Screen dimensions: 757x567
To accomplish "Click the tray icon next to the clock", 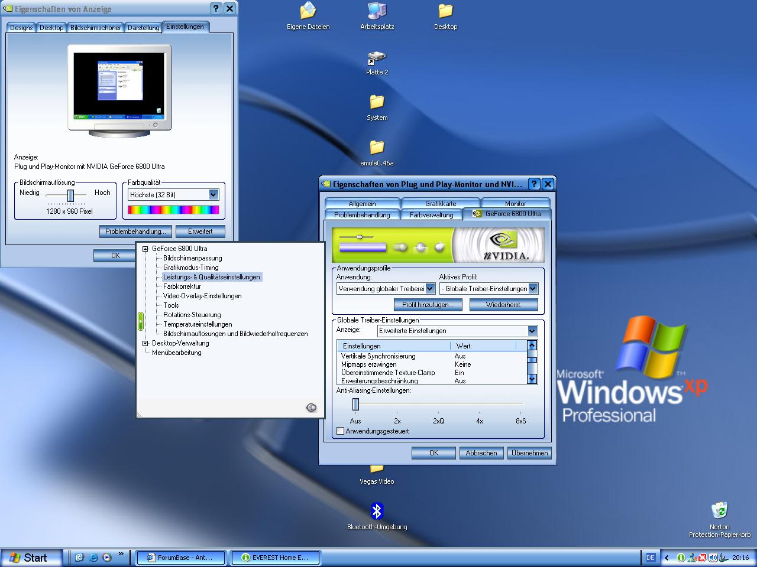I will click(x=723, y=558).
